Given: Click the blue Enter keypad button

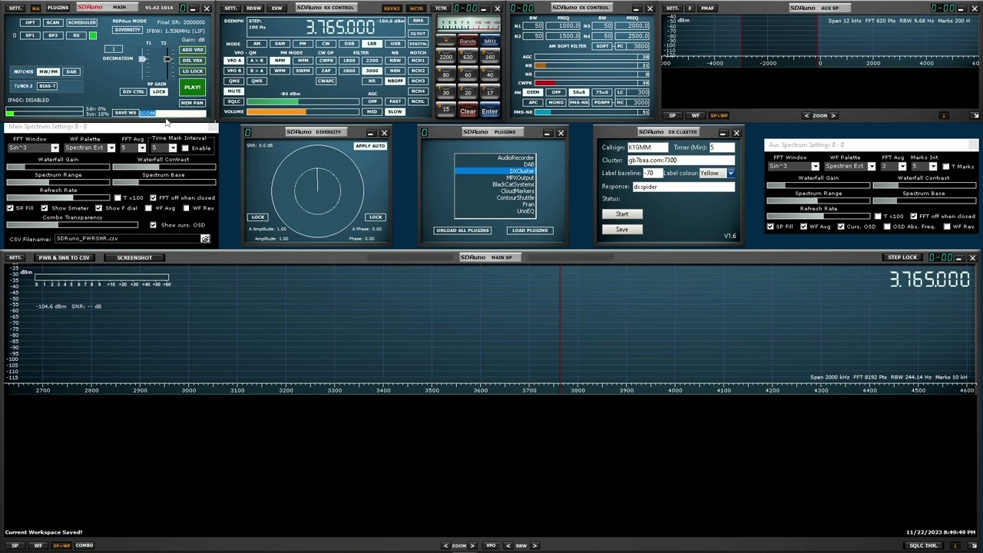Looking at the screenshot, I should click(489, 111).
